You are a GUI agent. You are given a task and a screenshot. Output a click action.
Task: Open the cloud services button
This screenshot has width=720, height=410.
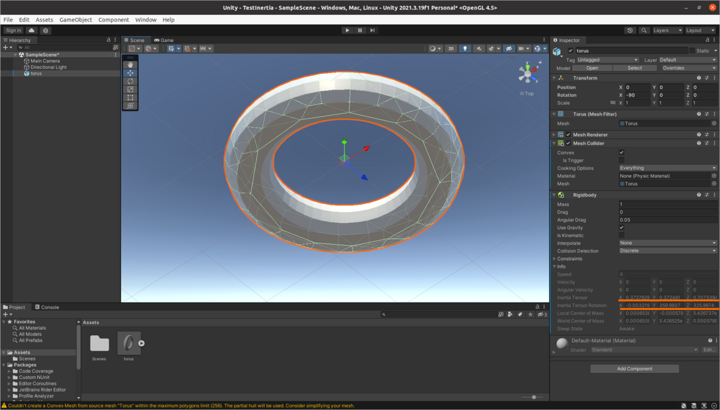[32, 31]
